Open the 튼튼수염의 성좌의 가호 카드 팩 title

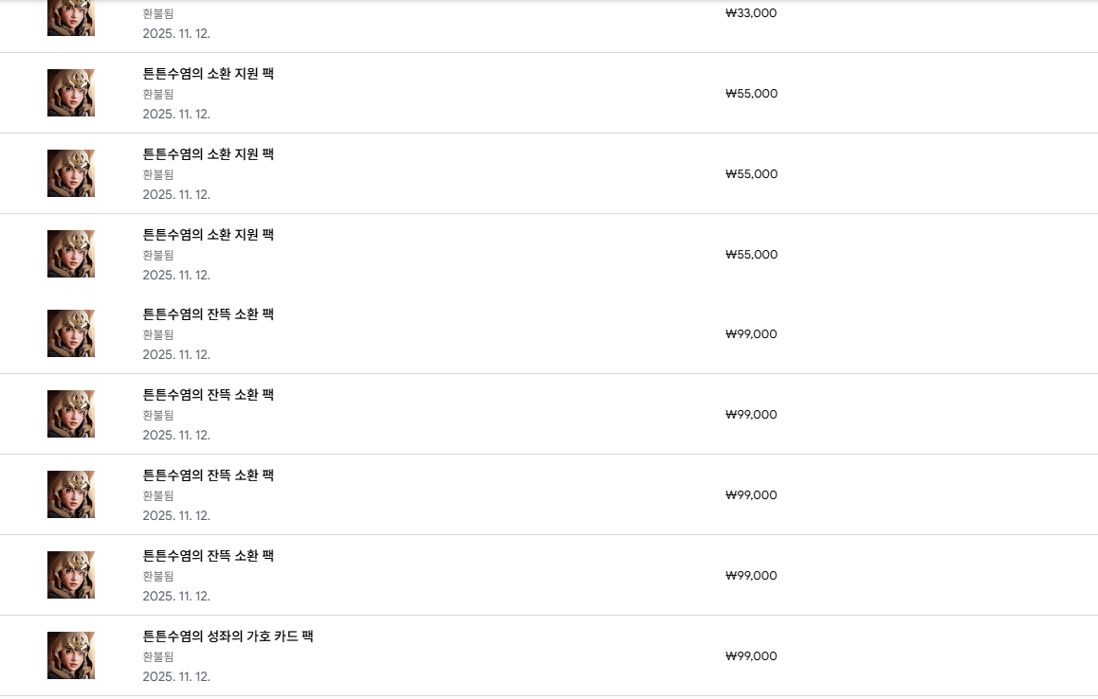(x=228, y=636)
